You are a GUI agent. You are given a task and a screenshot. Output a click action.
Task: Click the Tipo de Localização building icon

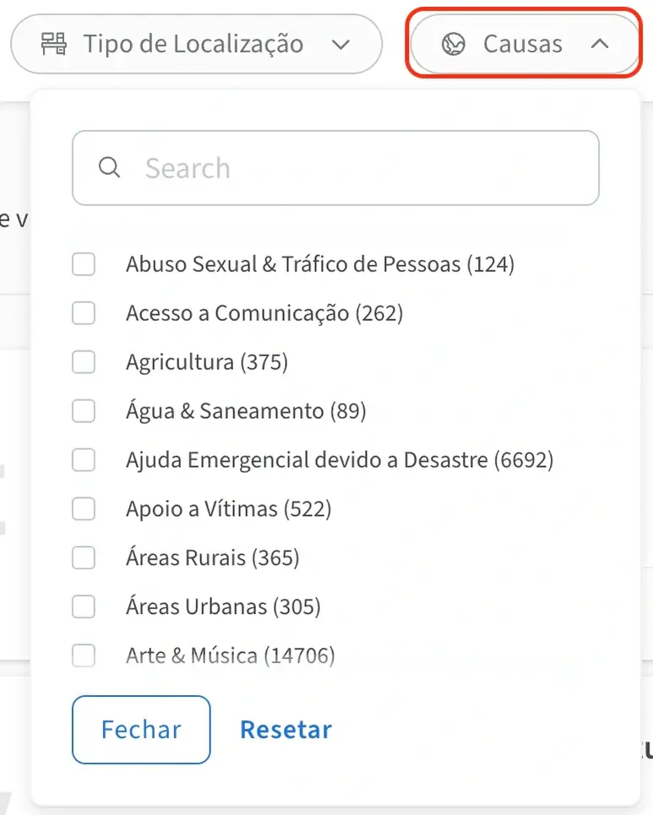pos(54,44)
